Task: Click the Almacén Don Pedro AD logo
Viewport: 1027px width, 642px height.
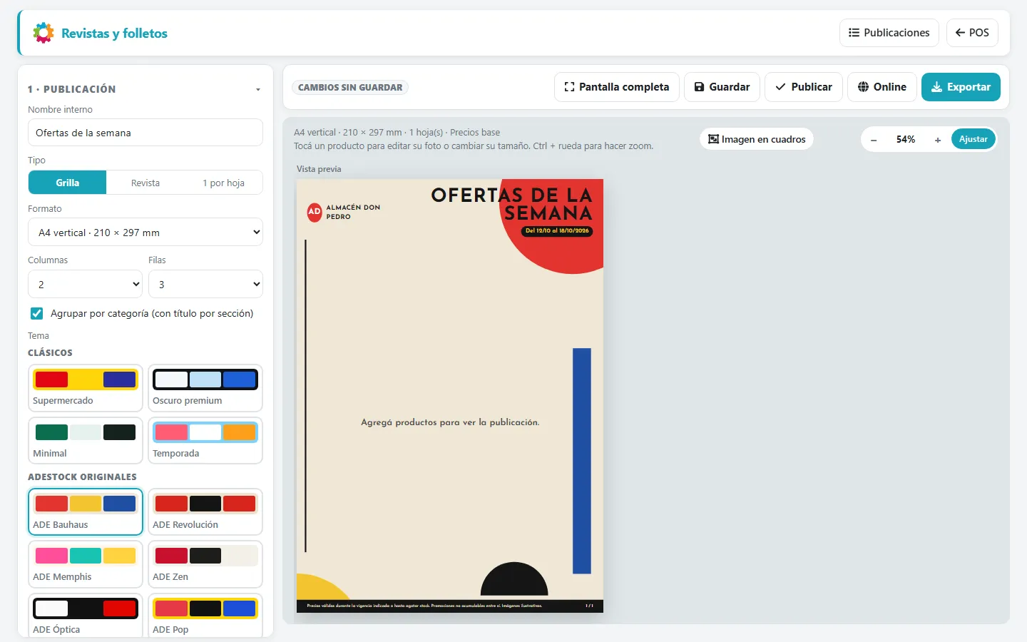Action: coord(315,212)
